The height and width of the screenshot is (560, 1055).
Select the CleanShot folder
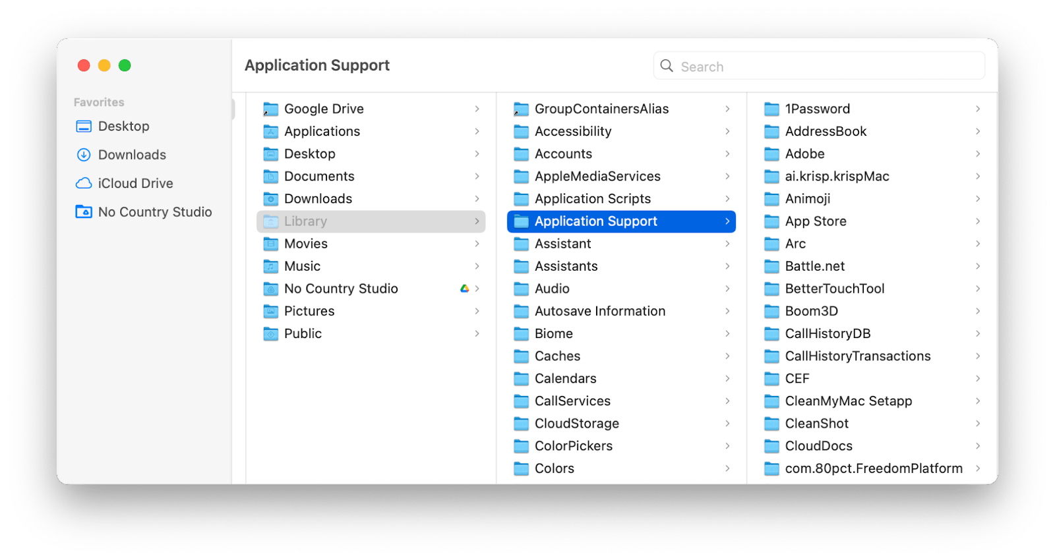coord(816,423)
